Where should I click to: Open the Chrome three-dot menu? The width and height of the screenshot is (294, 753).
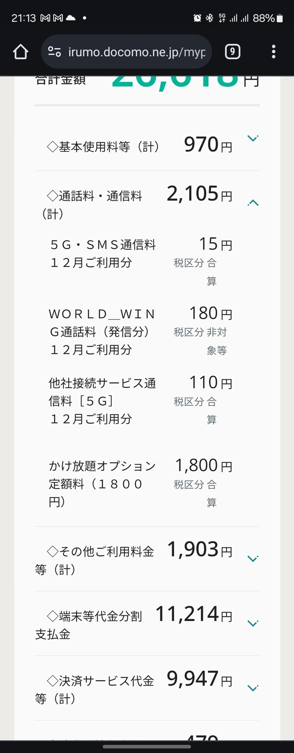(273, 52)
